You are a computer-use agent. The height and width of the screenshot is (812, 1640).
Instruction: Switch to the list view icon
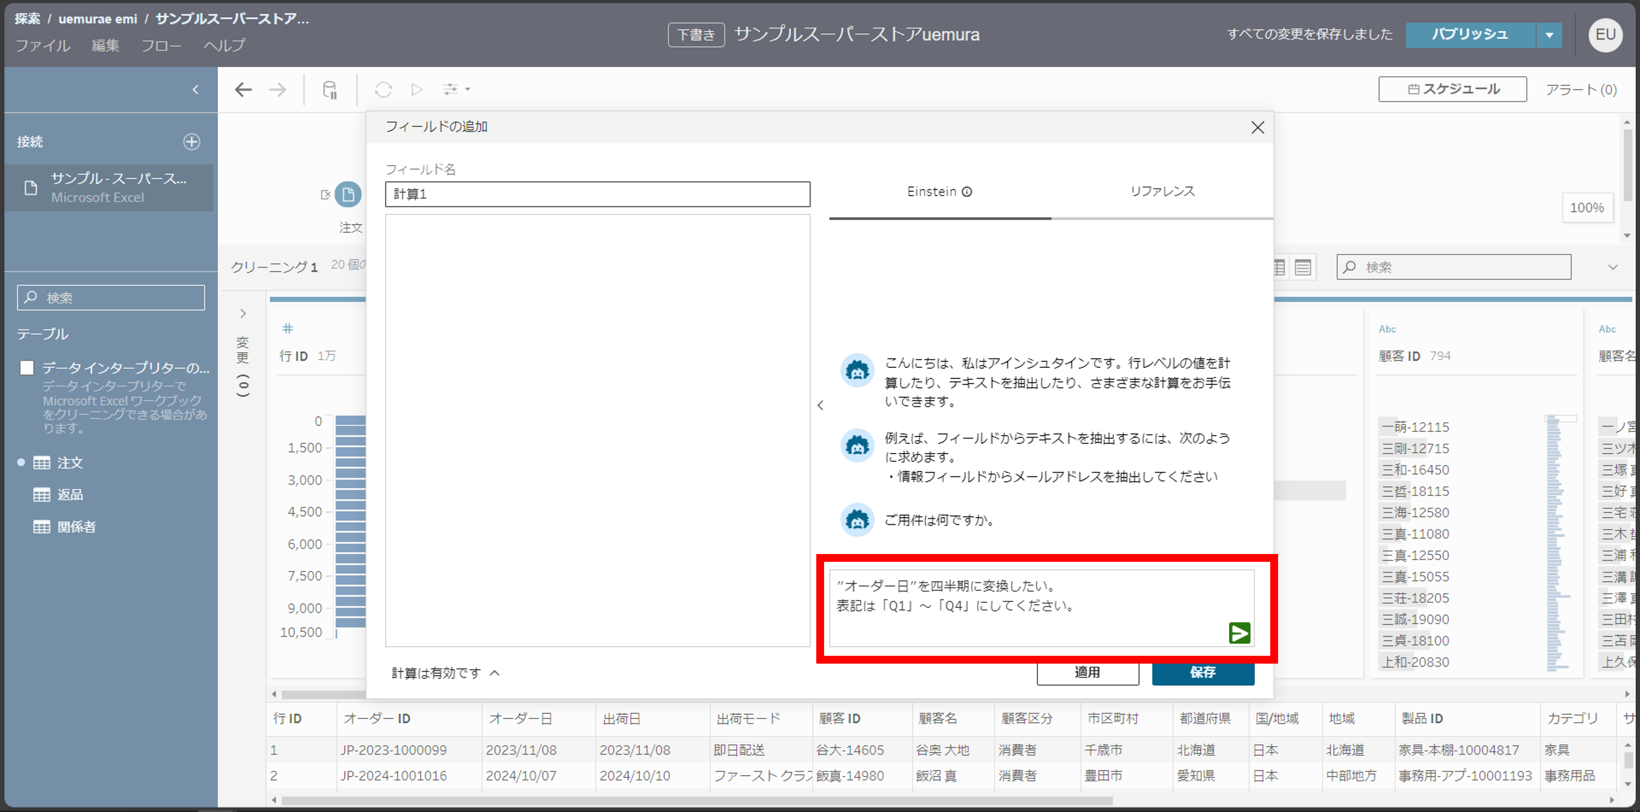(x=1303, y=267)
